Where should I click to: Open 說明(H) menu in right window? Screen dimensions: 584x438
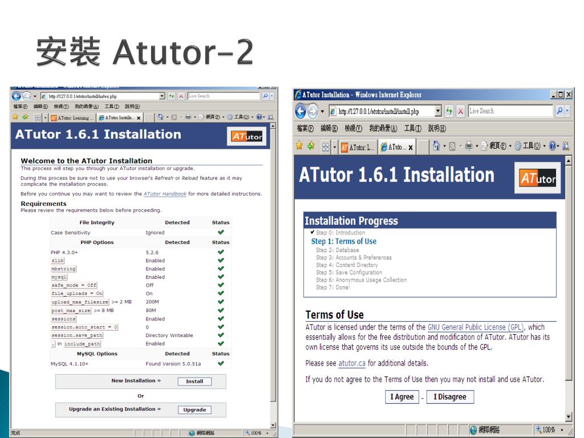point(436,128)
